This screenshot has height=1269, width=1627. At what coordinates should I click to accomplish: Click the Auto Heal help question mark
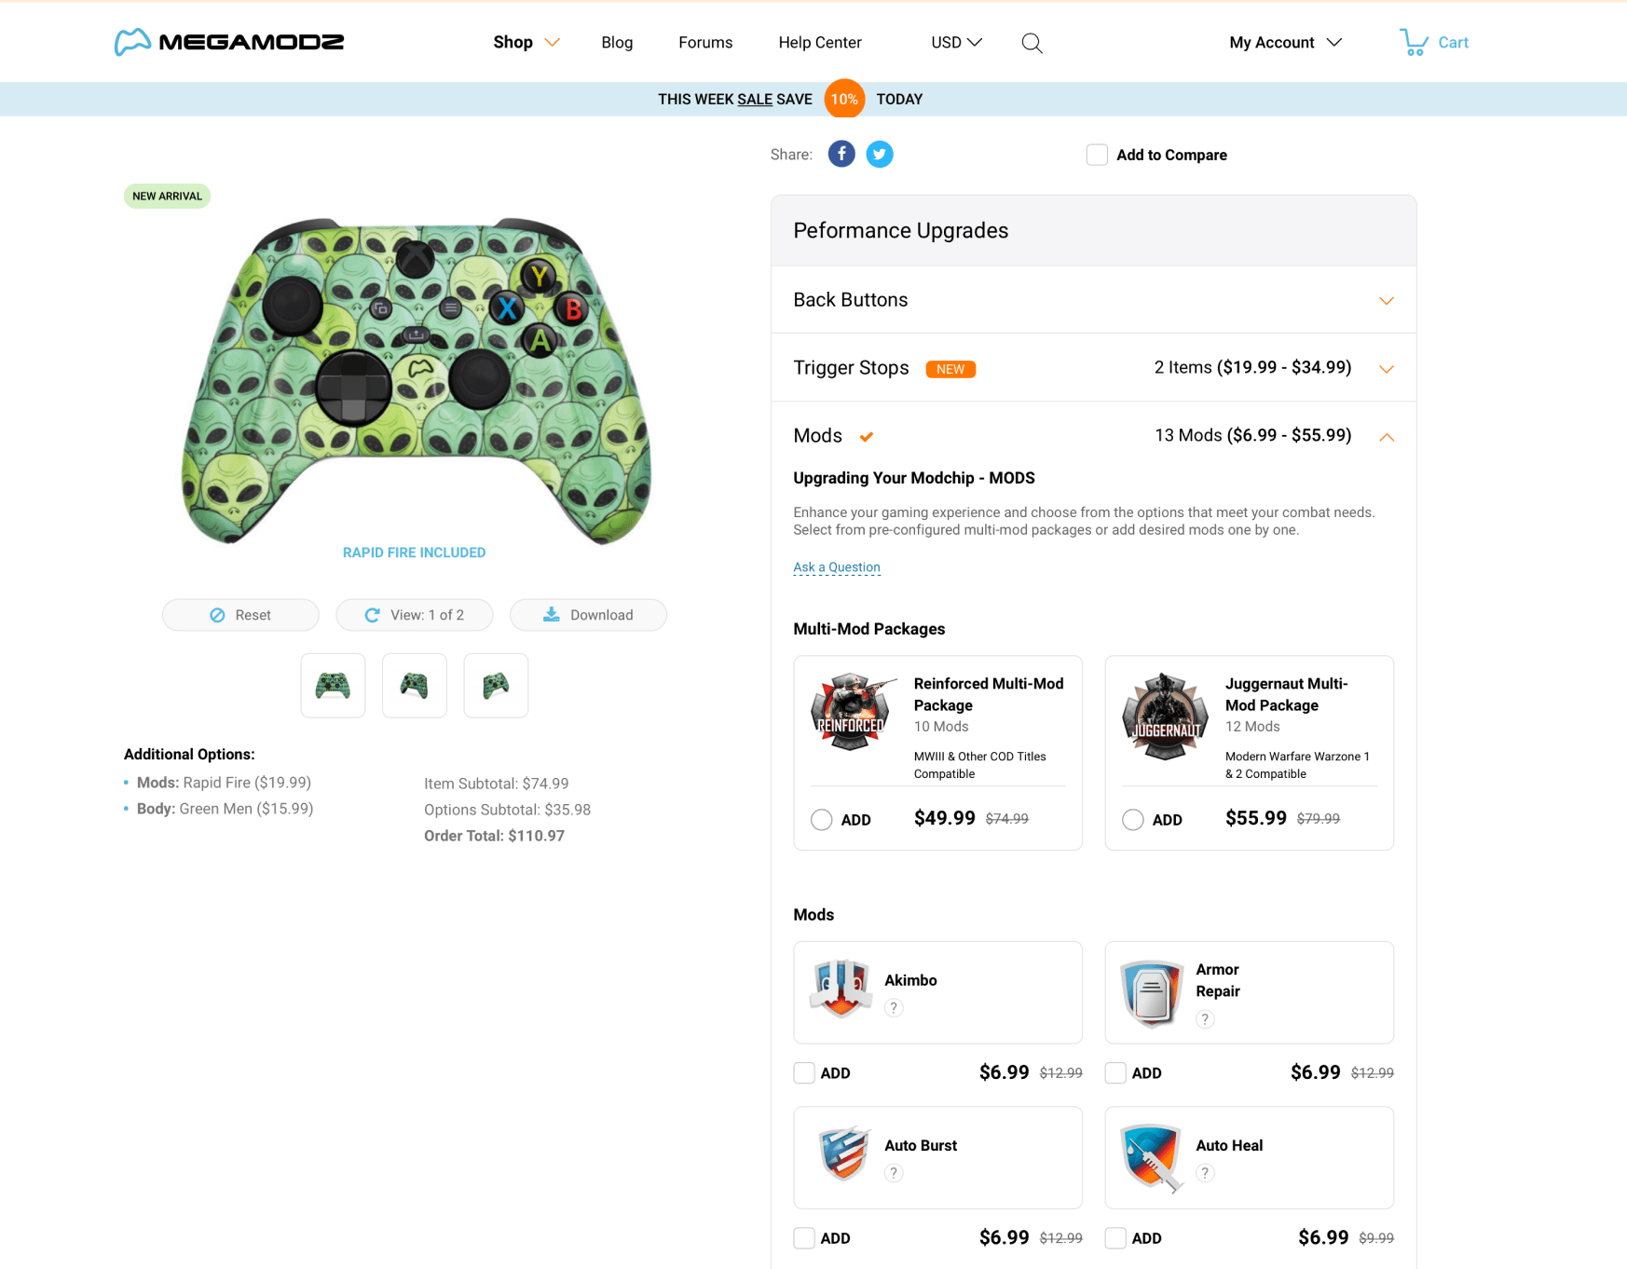coord(1205,1173)
